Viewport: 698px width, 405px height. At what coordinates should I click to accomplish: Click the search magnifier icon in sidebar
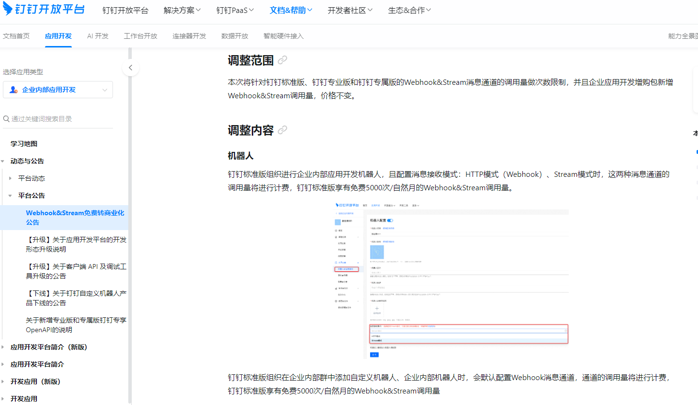(6, 119)
